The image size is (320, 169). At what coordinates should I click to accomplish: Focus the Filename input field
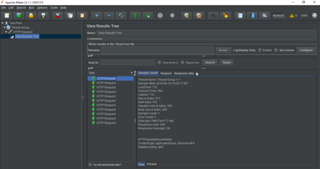(157, 50)
